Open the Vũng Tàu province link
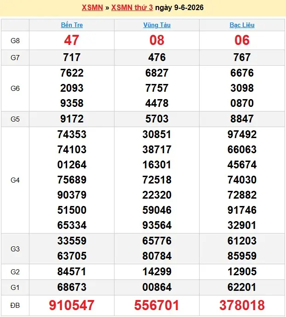The height and width of the screenshot is (317, 286). (157, 25)
